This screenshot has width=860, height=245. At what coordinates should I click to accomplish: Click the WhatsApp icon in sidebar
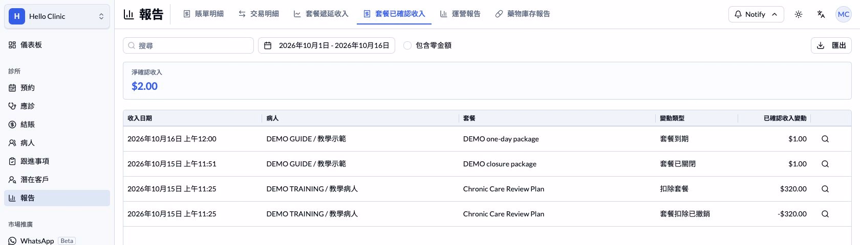pos(12,241)
